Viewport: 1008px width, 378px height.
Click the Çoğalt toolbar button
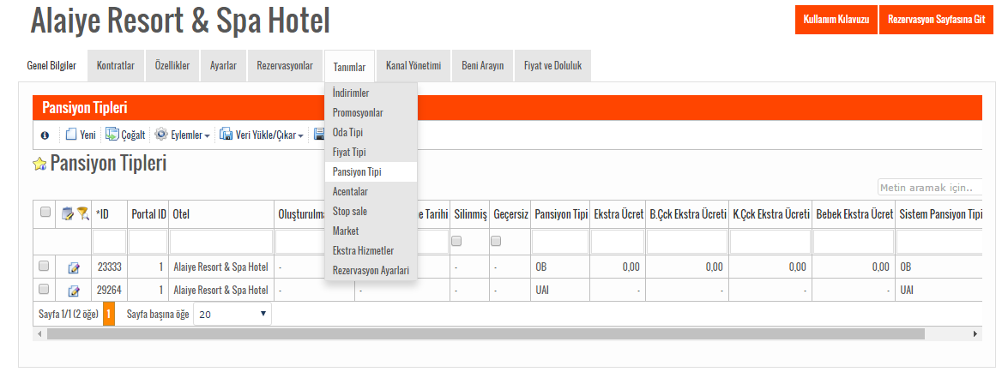(x=127, y=135)
